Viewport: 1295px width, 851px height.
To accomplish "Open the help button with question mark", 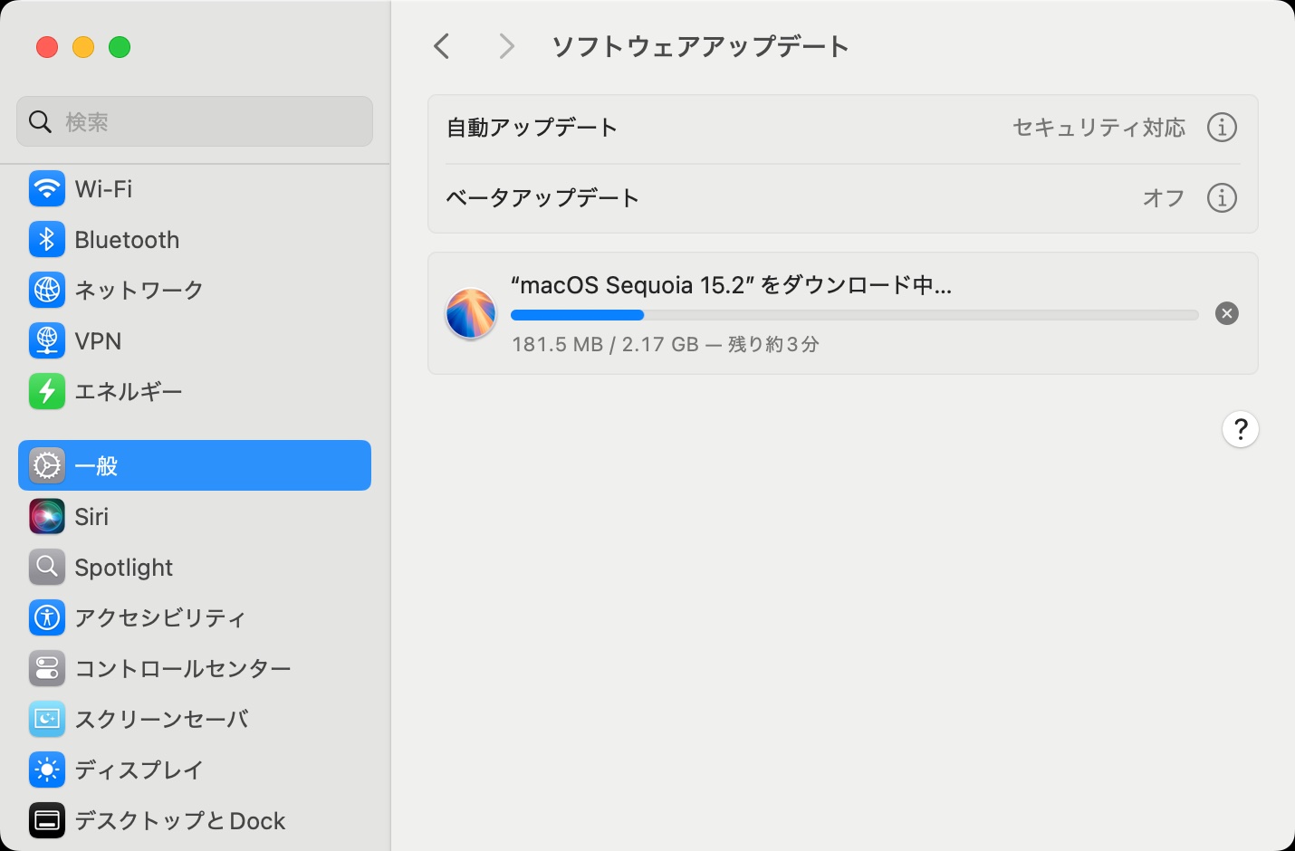I will tap(1241, 429).
